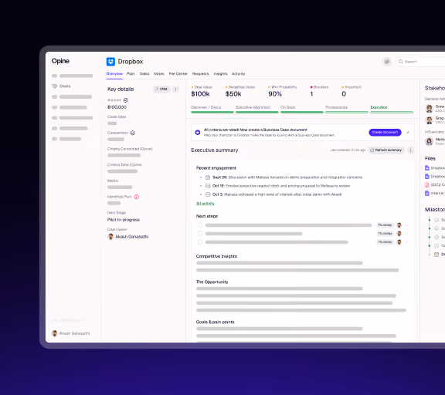
Task: Click the $50k Weighted Value metric
Action: (x=233, y=94)
